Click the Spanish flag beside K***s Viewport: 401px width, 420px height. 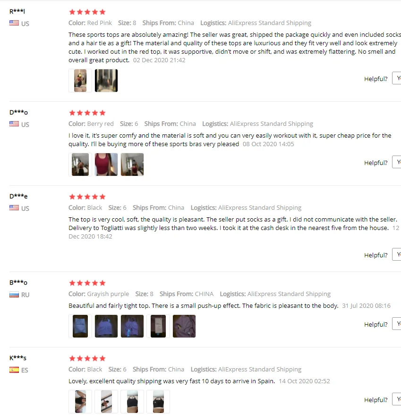(x=14, y=370)
